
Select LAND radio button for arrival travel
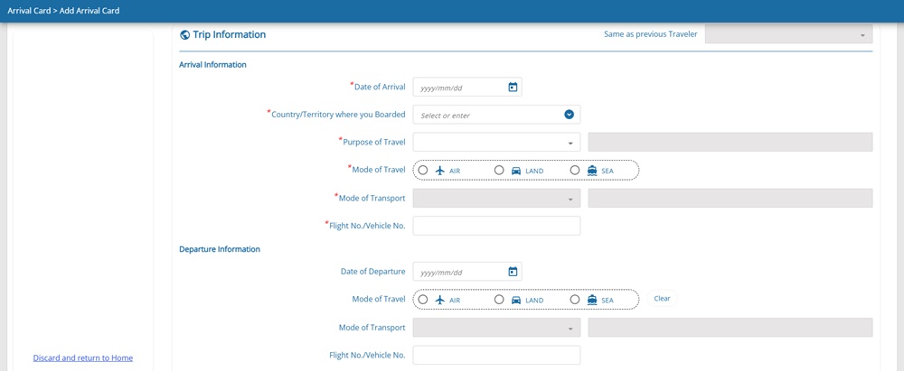point(499,170)
